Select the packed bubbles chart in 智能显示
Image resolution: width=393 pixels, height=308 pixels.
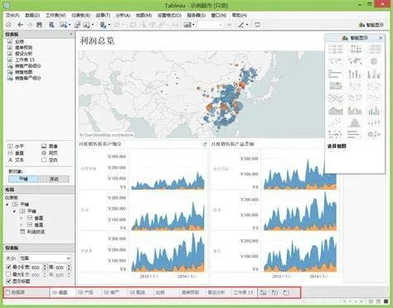pos(374,134)
